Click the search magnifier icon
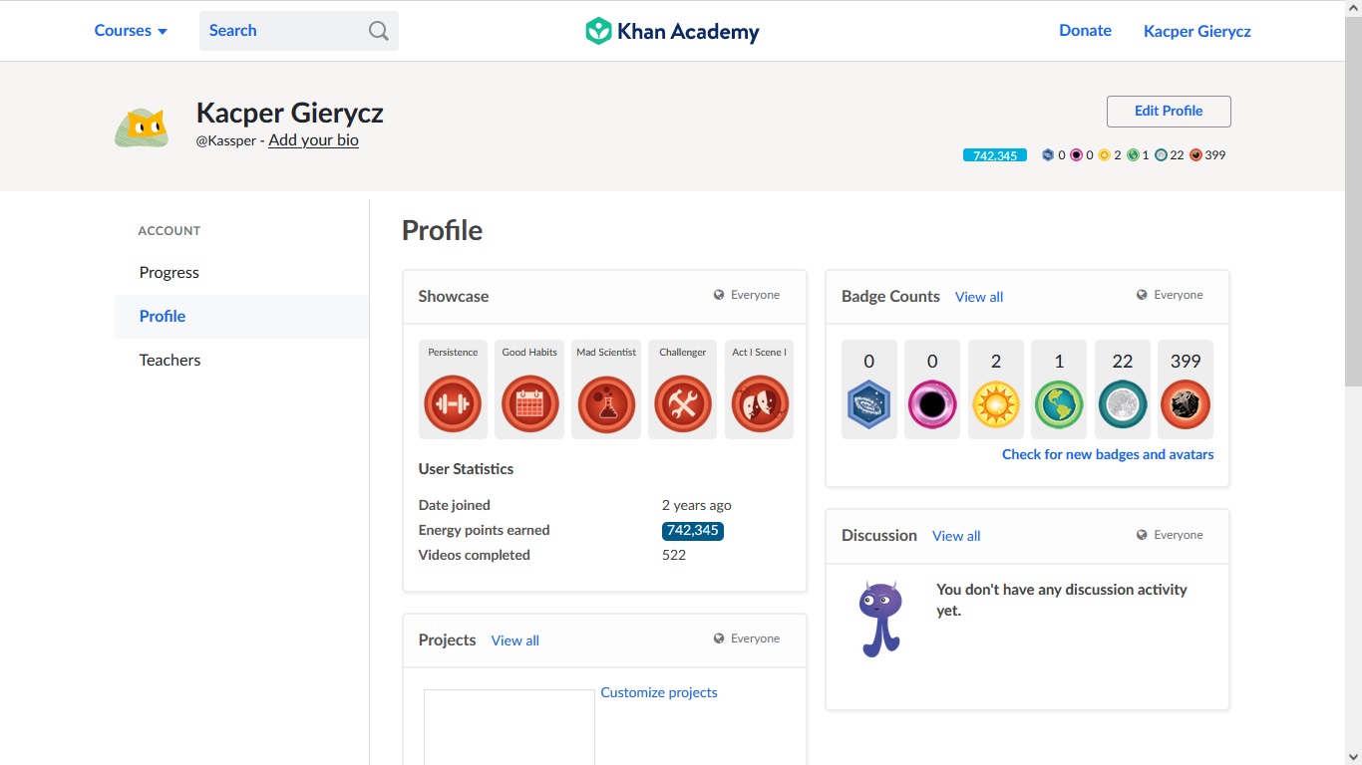 pos(379,31)
